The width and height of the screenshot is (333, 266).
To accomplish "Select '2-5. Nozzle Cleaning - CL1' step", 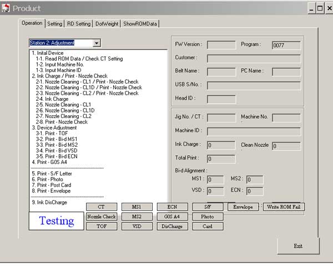I will pos(63,105).
